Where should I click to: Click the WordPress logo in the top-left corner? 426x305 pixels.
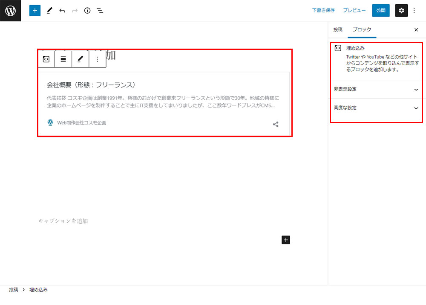coord(10,11)
